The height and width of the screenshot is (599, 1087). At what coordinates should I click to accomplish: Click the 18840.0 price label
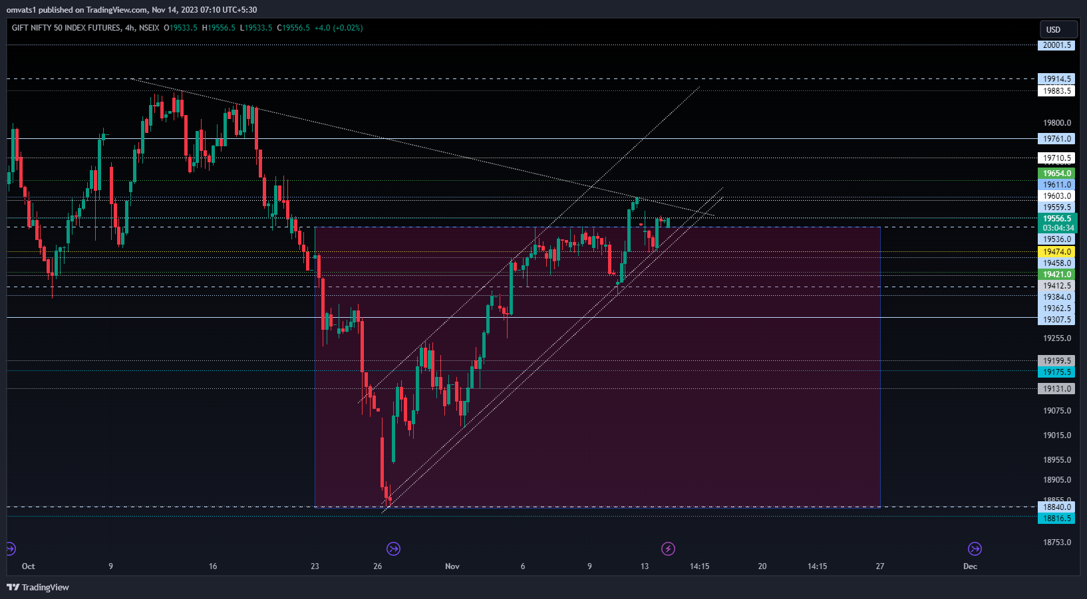1056,507
